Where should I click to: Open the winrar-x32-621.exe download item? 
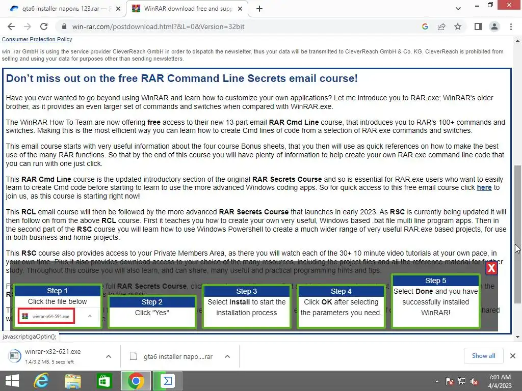(53, 356)
